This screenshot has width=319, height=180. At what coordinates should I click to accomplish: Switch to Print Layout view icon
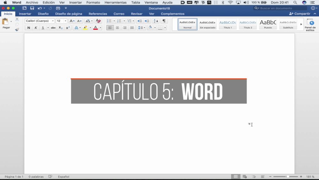click(x=236, y=177)
